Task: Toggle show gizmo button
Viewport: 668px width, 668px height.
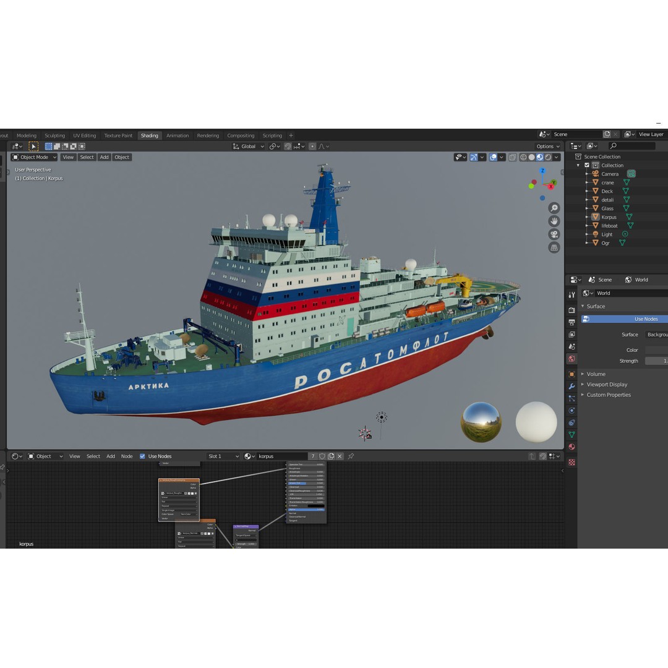Action: (x=473, y=157)
